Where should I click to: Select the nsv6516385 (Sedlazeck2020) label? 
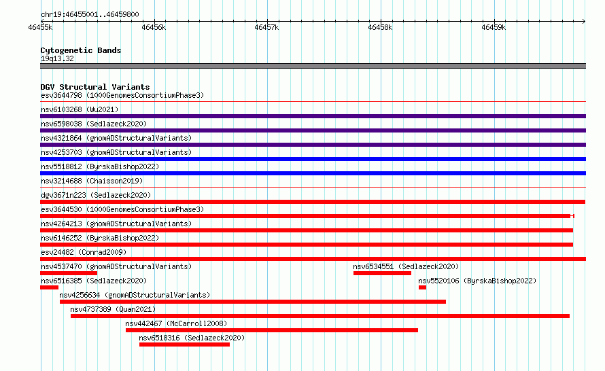94,281
